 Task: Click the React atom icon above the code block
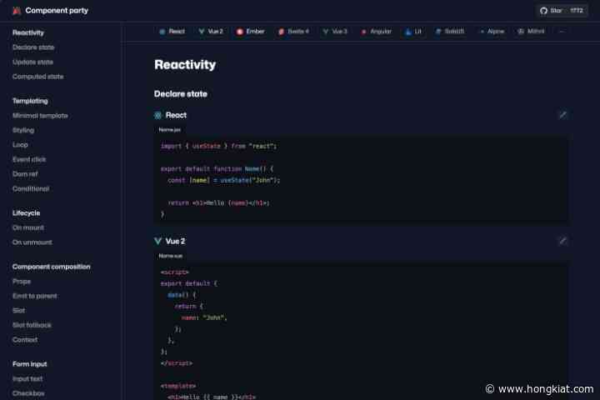(x=157, y=115)
